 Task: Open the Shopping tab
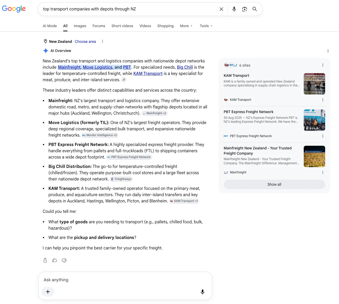point(165,26)
